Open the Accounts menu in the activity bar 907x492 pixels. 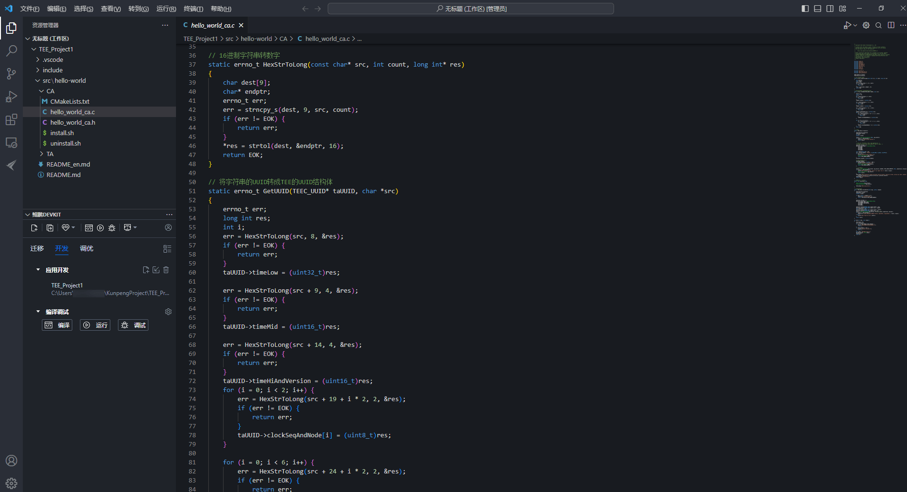click(11, 461)
